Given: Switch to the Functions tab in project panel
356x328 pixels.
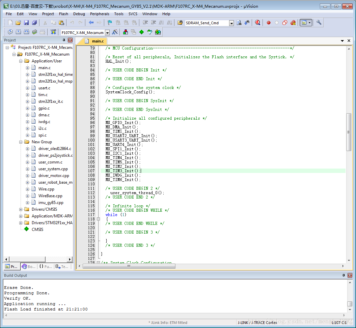Looking at the screenshot, I should 46,267.
